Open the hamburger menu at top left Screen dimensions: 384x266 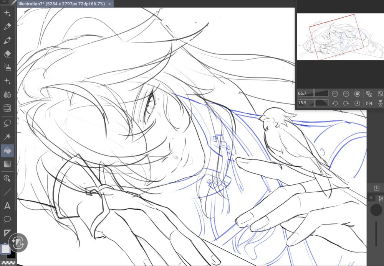pyautogui.click(x=4, y=1)
